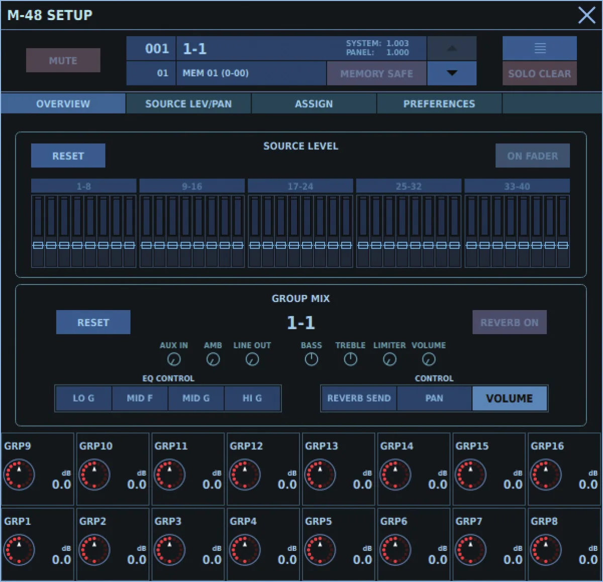Select the 1-8 source bank
Screen dimensions: 603x582
tap(84, 186)
